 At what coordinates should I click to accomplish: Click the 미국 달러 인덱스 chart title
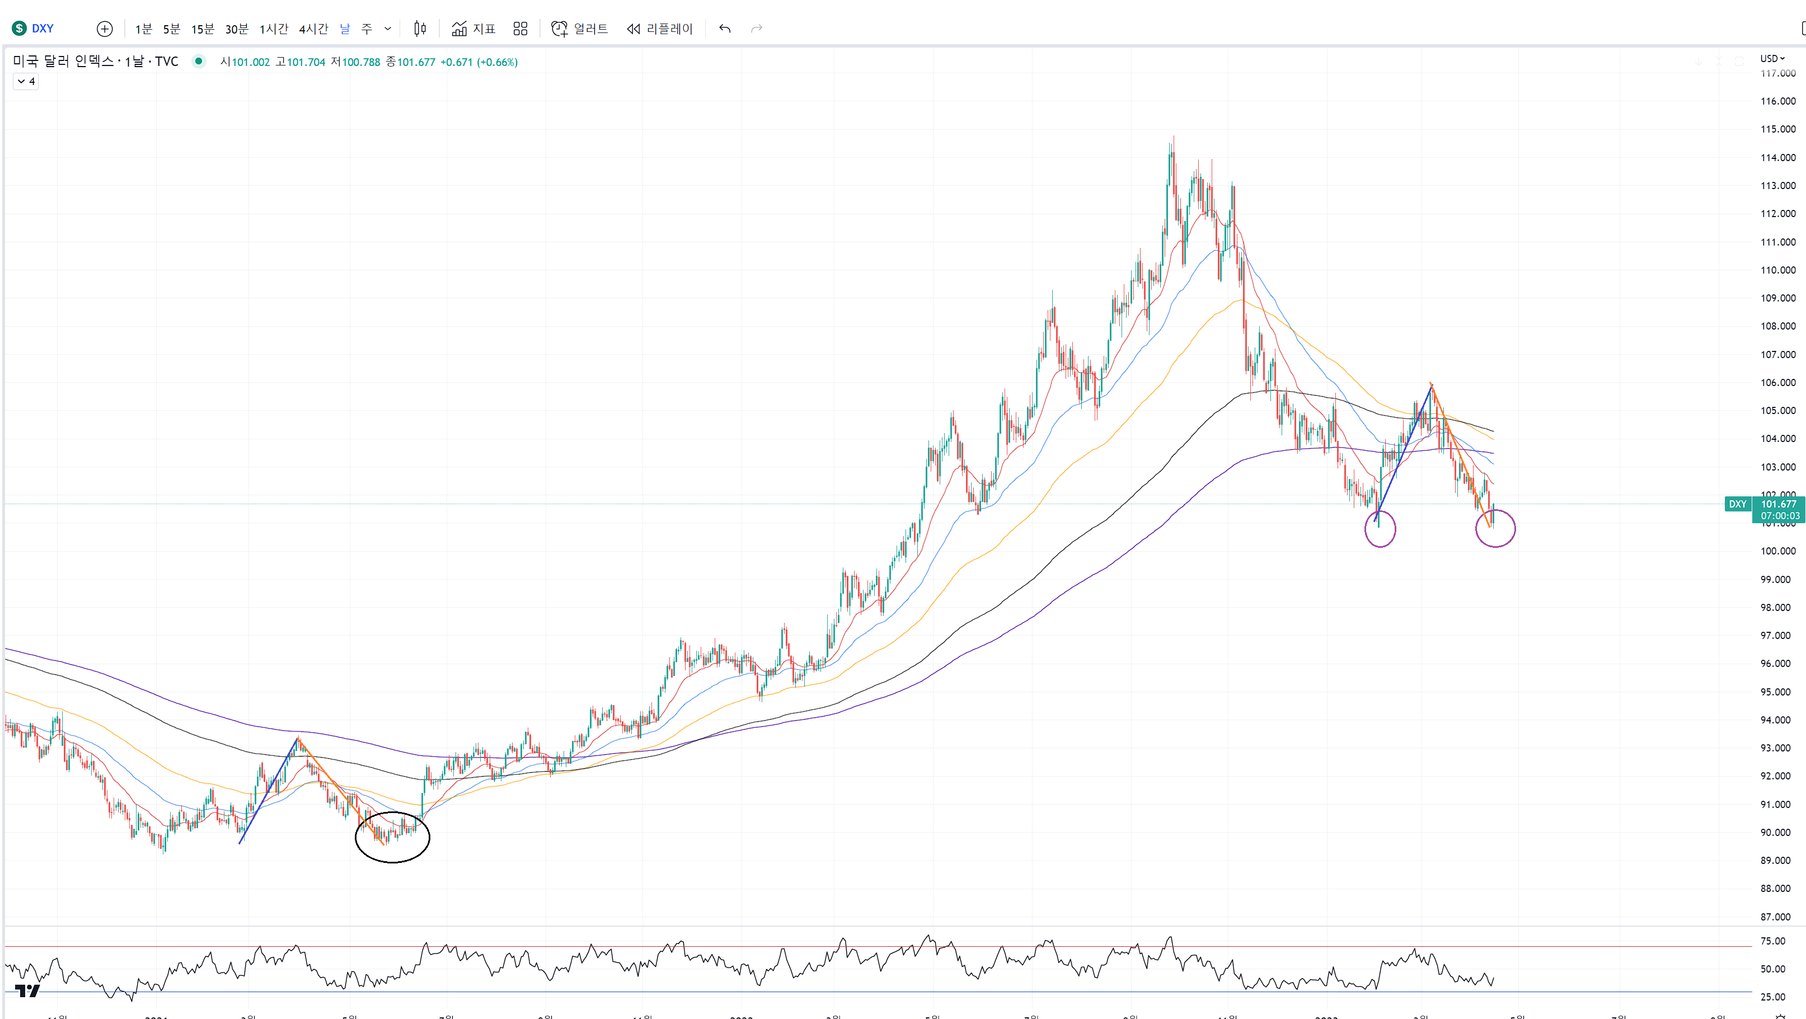[95, 62]
